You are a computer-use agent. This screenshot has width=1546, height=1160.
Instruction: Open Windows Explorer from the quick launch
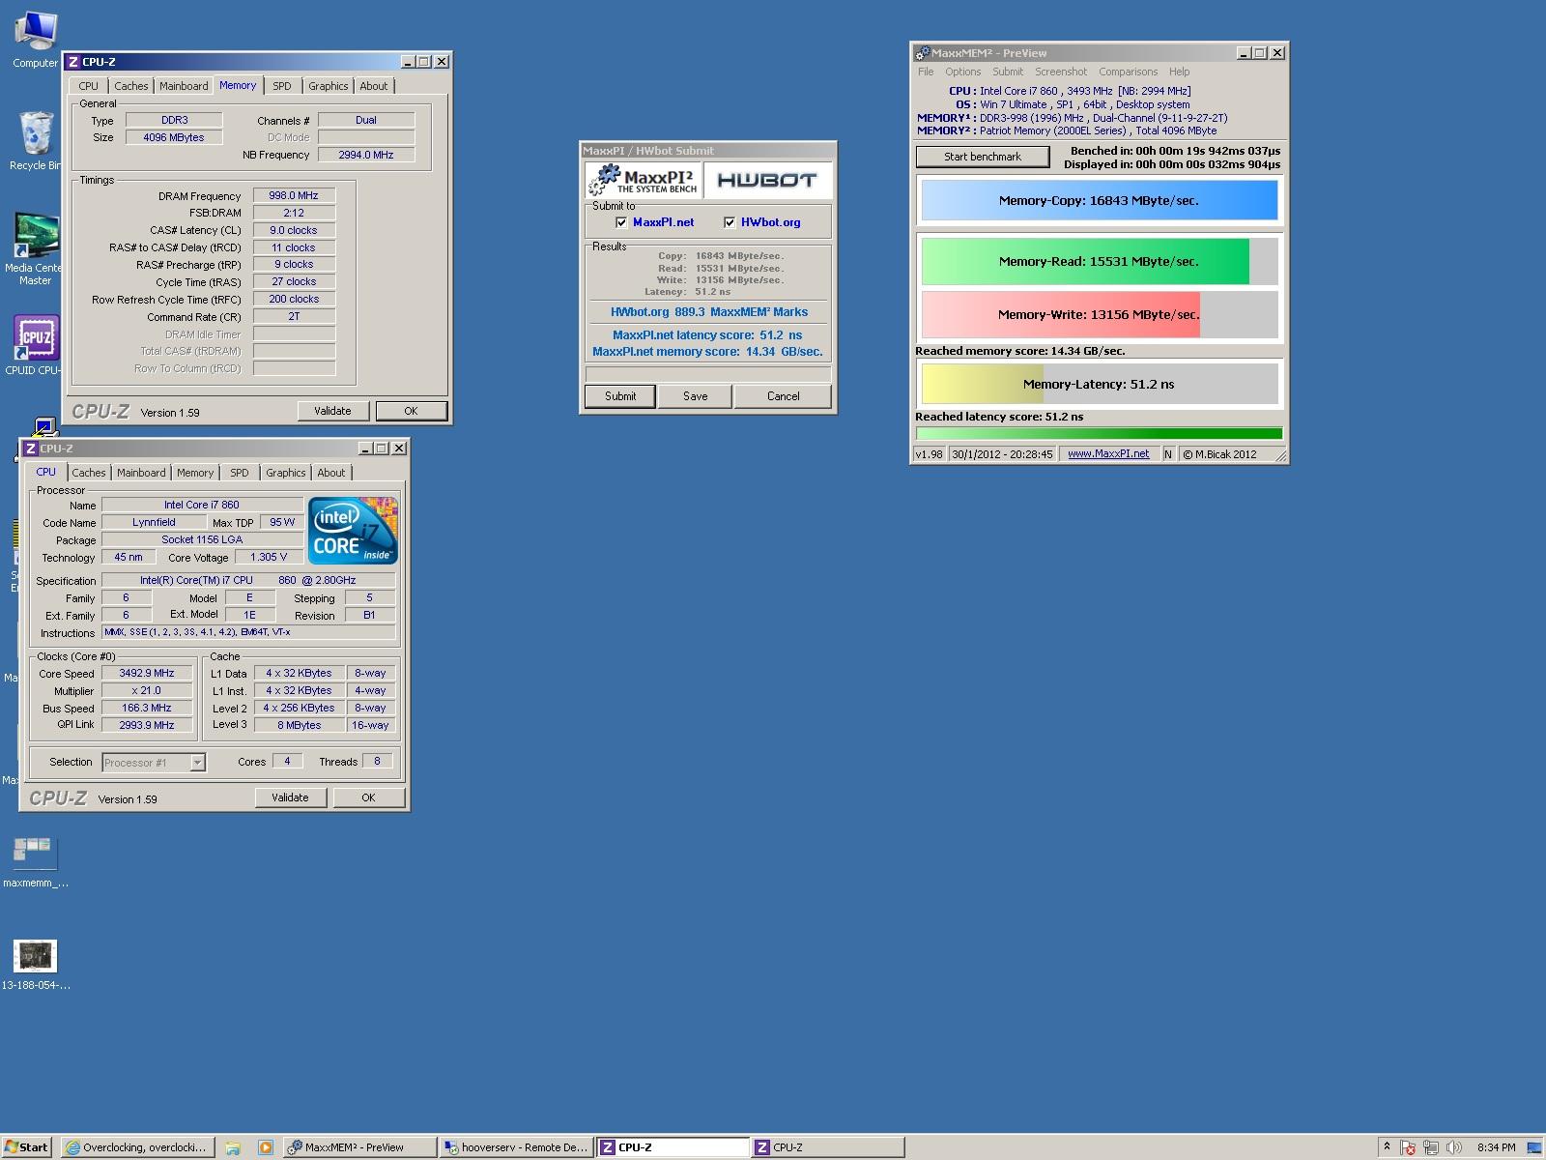233,1147
